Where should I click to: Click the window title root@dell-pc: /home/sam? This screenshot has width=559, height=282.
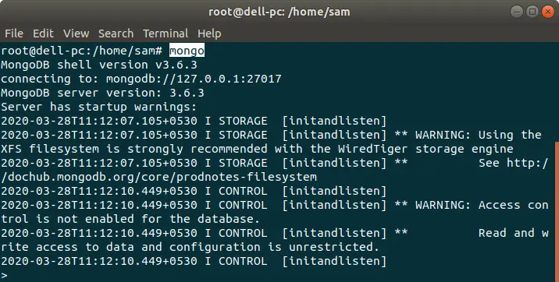coord(279,12)
